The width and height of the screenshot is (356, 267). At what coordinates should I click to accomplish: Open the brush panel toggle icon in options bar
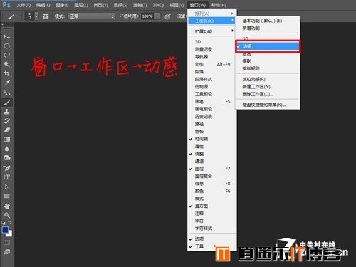coord(46,16)
